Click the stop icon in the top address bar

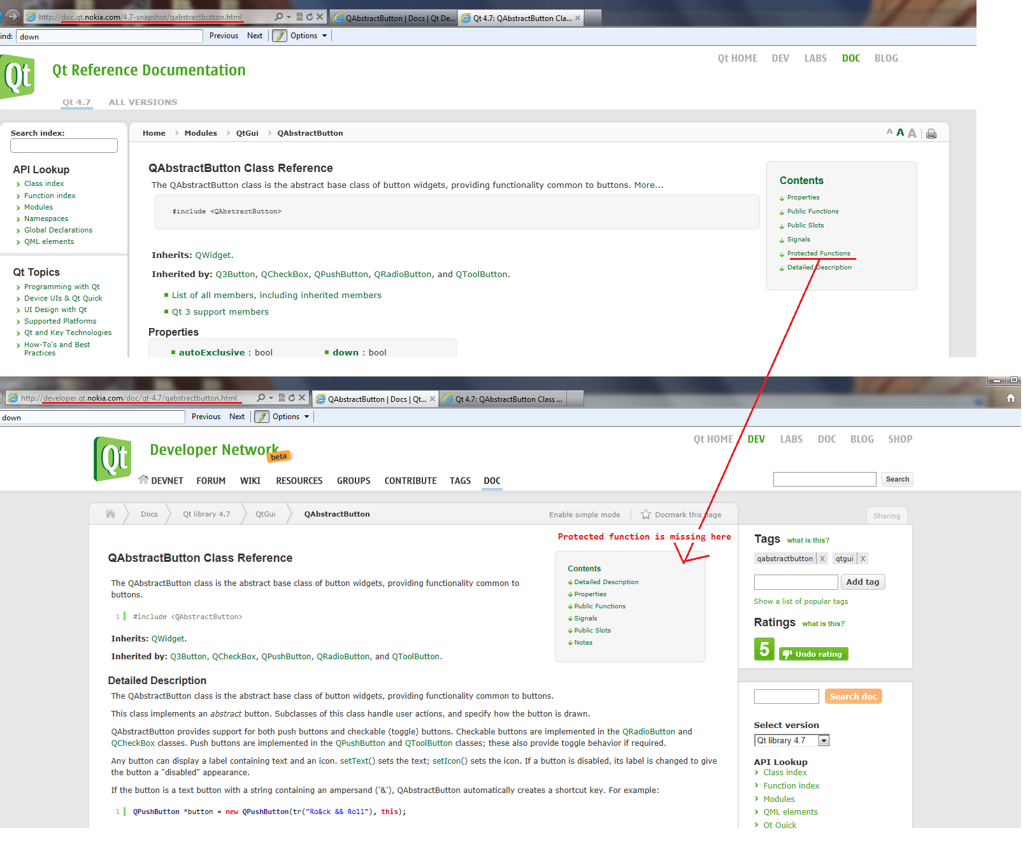[320, 17]
